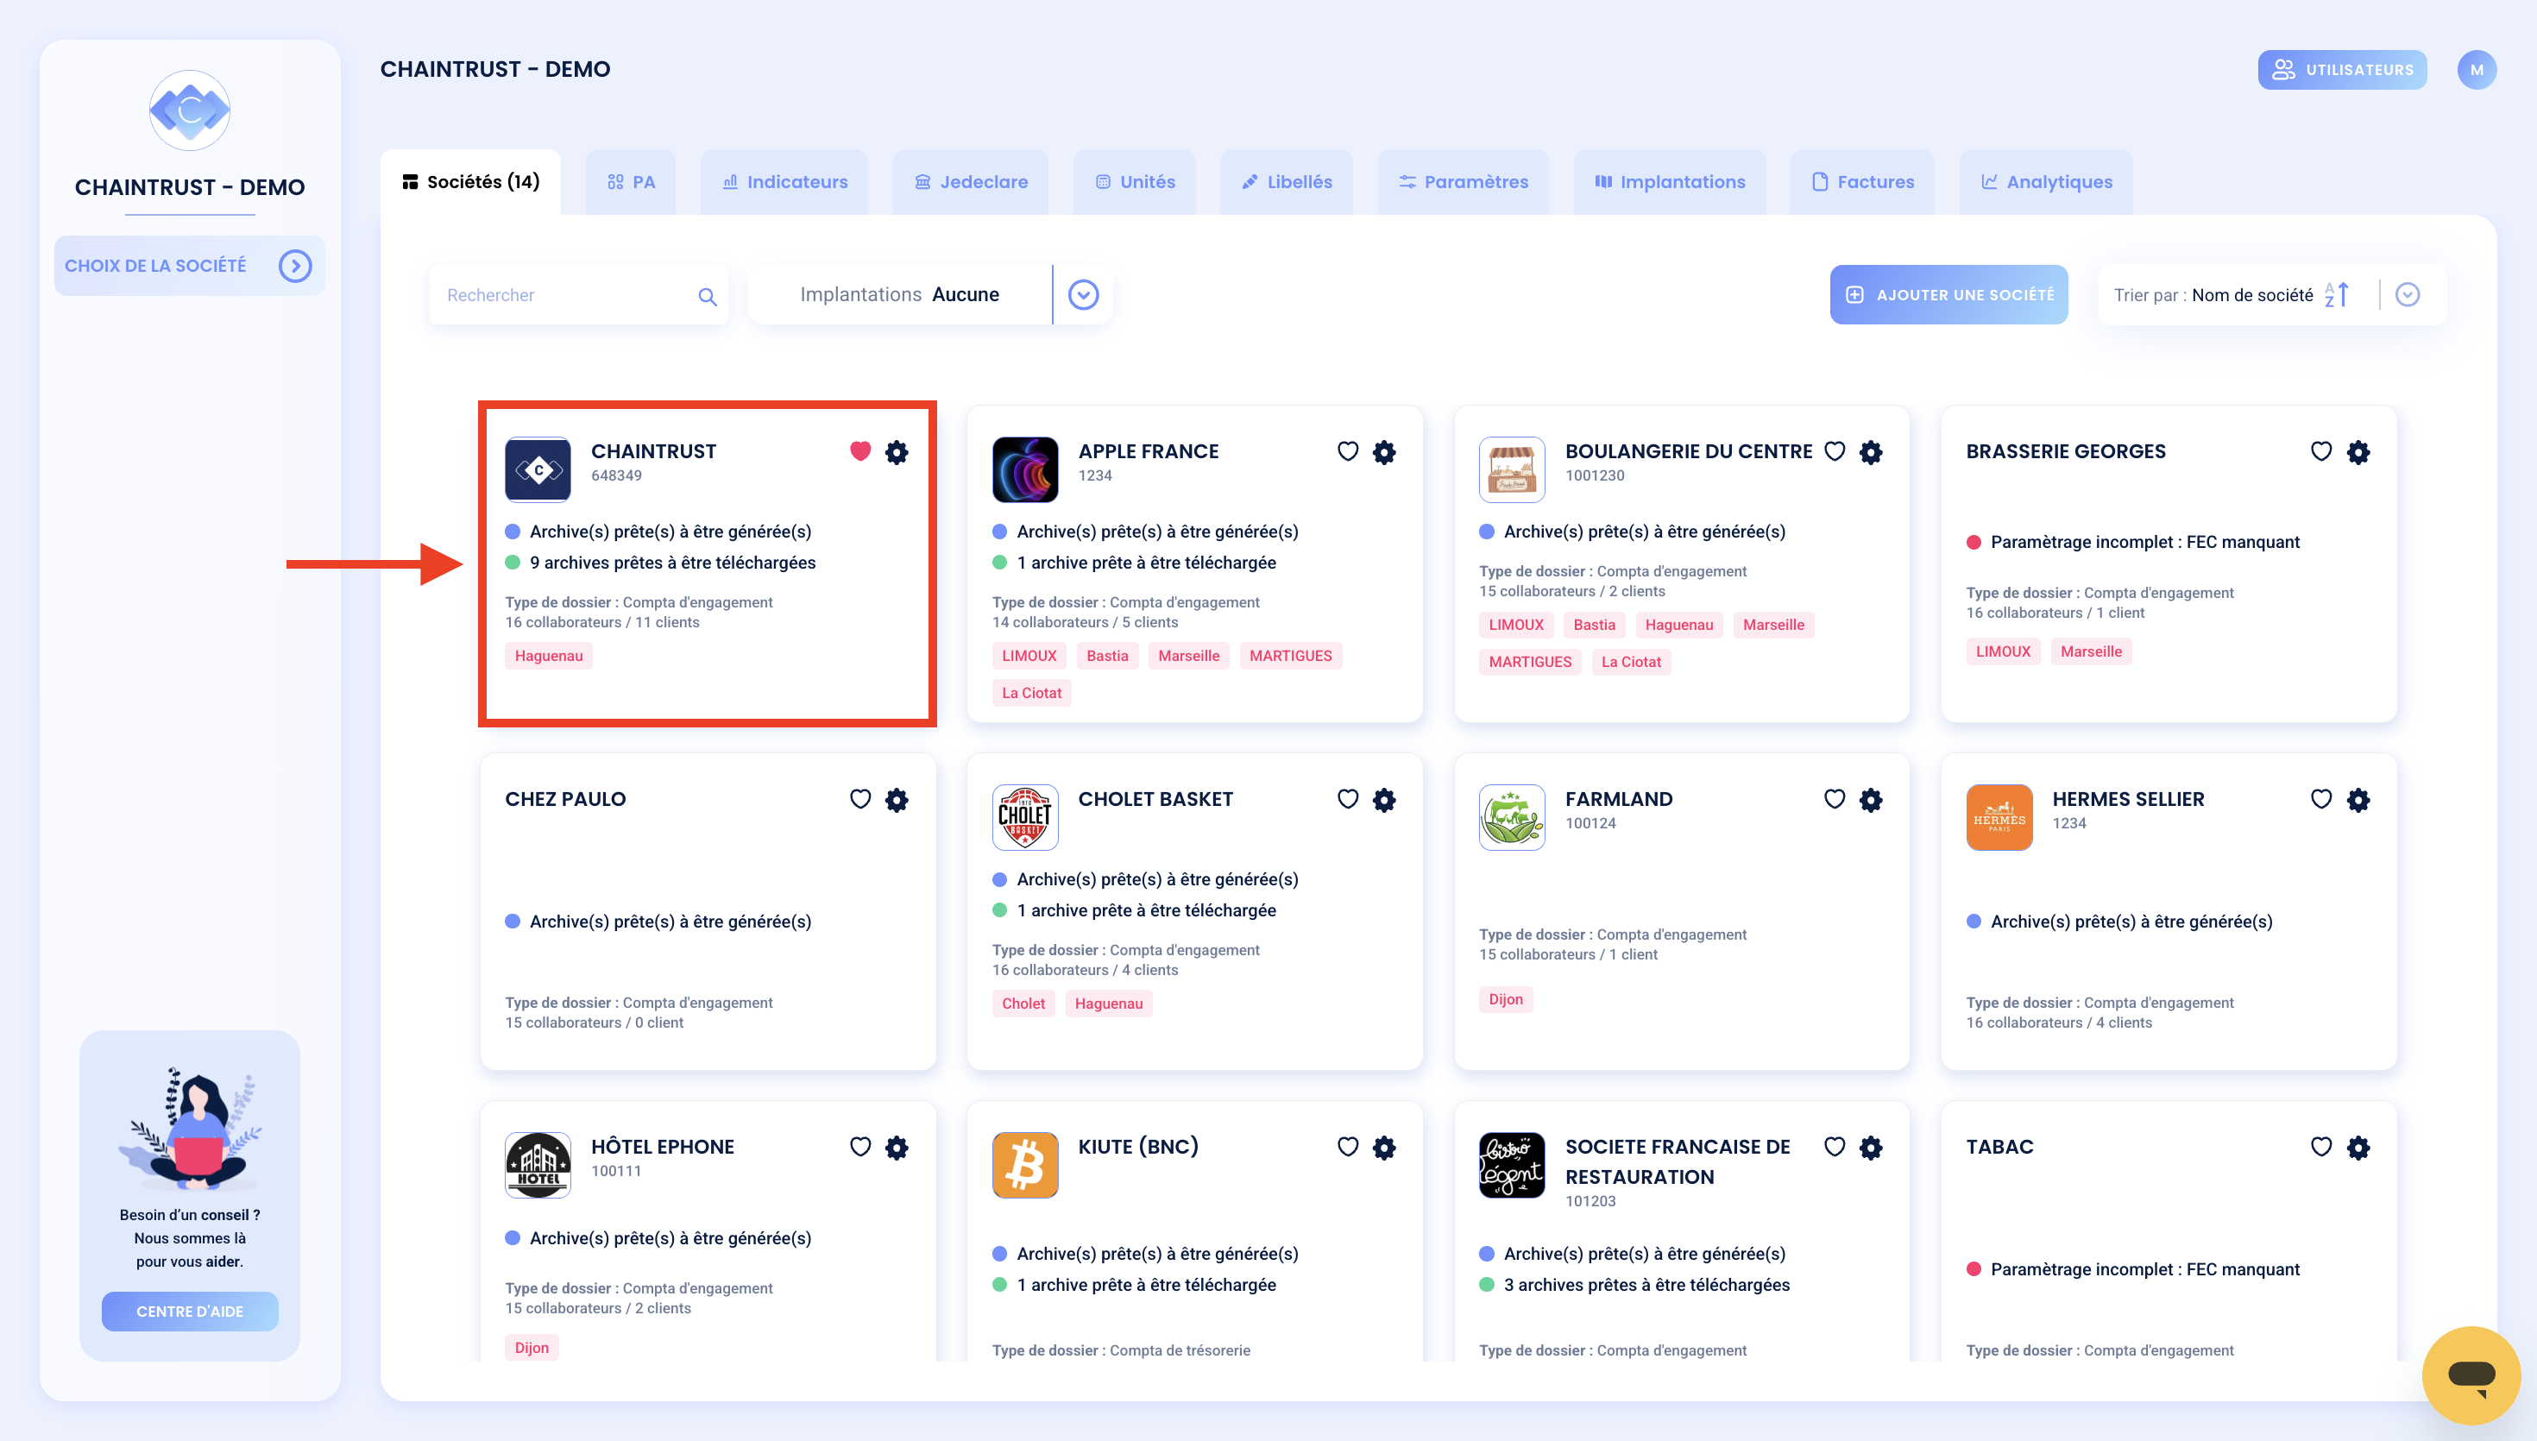The width and height of the screenshot is (2537, 1441).
Task: Click the HÔTEL EPHONE logo thumbnail
Action: click(x=538, y=1165)
